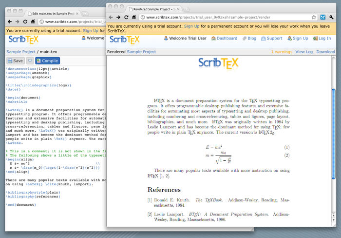Click home icon in the Rendered window
The image size is (341, 238).
tap(134, 17)
